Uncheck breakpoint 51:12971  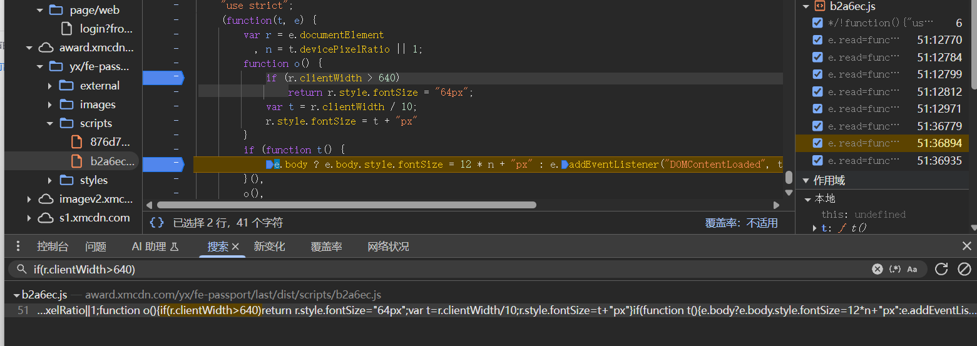pos(817,109)
